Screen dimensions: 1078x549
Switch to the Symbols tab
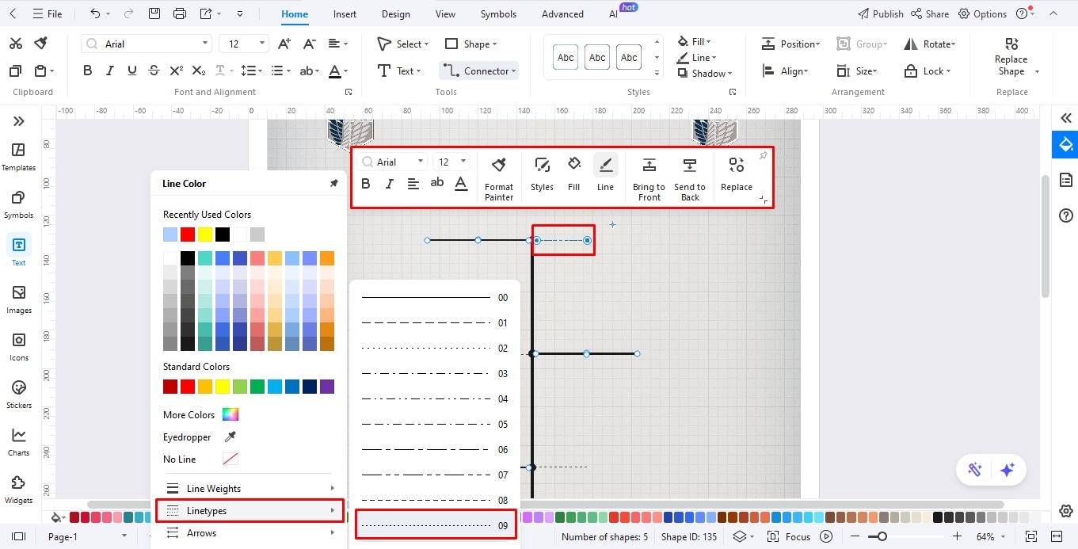pyautogui.click(x=498, y=13)
